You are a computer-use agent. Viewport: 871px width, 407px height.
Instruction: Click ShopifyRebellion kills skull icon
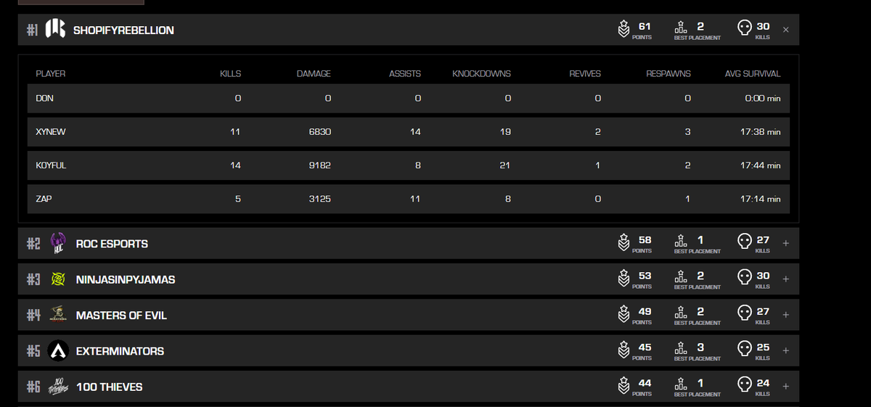(744, 28)
